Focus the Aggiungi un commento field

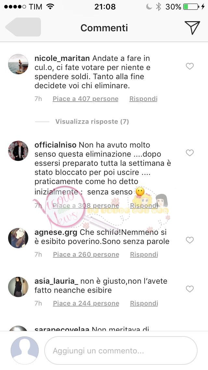(121, 350)
